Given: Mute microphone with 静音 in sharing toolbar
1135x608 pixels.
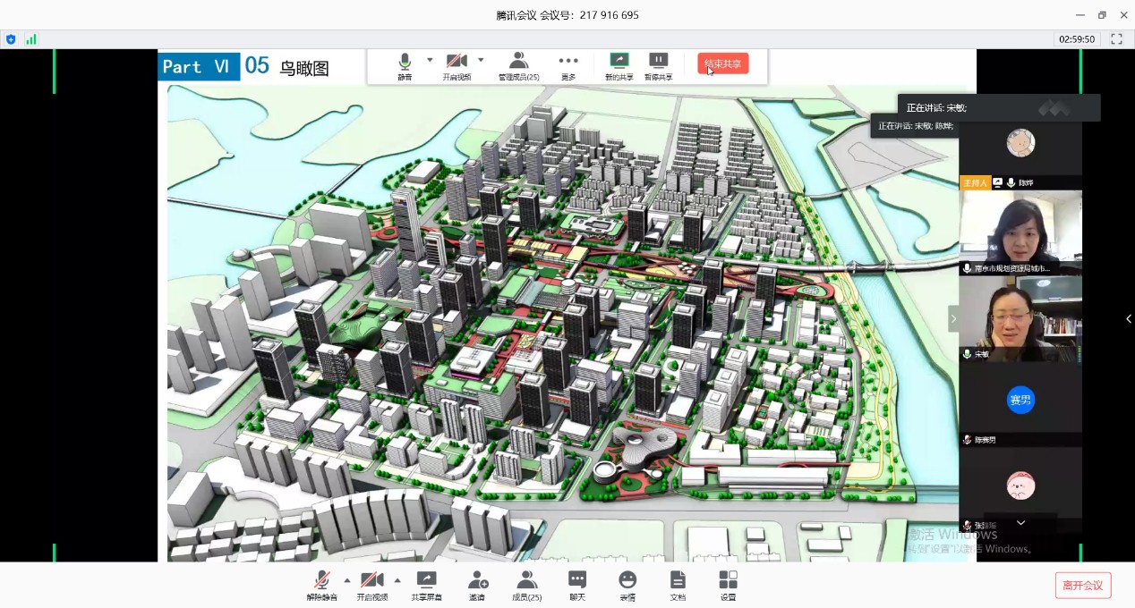Looking at the screenshot, I should tap(405, 66).
